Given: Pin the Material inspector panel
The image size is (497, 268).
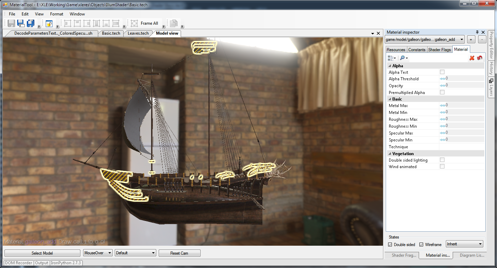Looking at the screenshot, I should click(x=477, y=32).
